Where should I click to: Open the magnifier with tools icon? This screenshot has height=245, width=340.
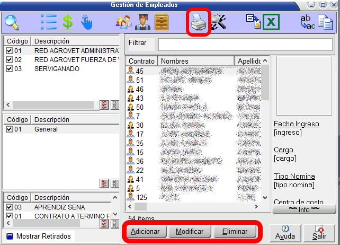[x=218, y=22]
